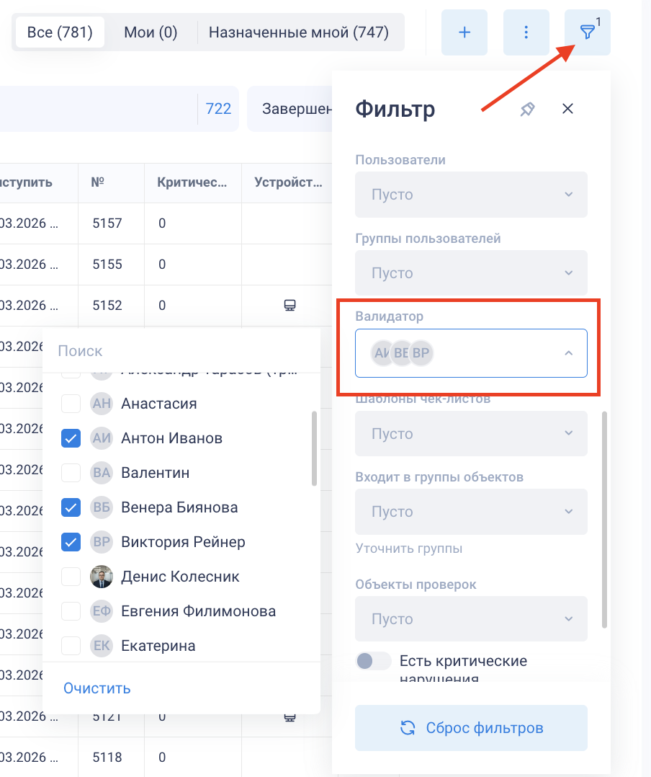Enable Есть критические нарушения toggle
The height and width of the screenshot is (777, 651).
373,661
